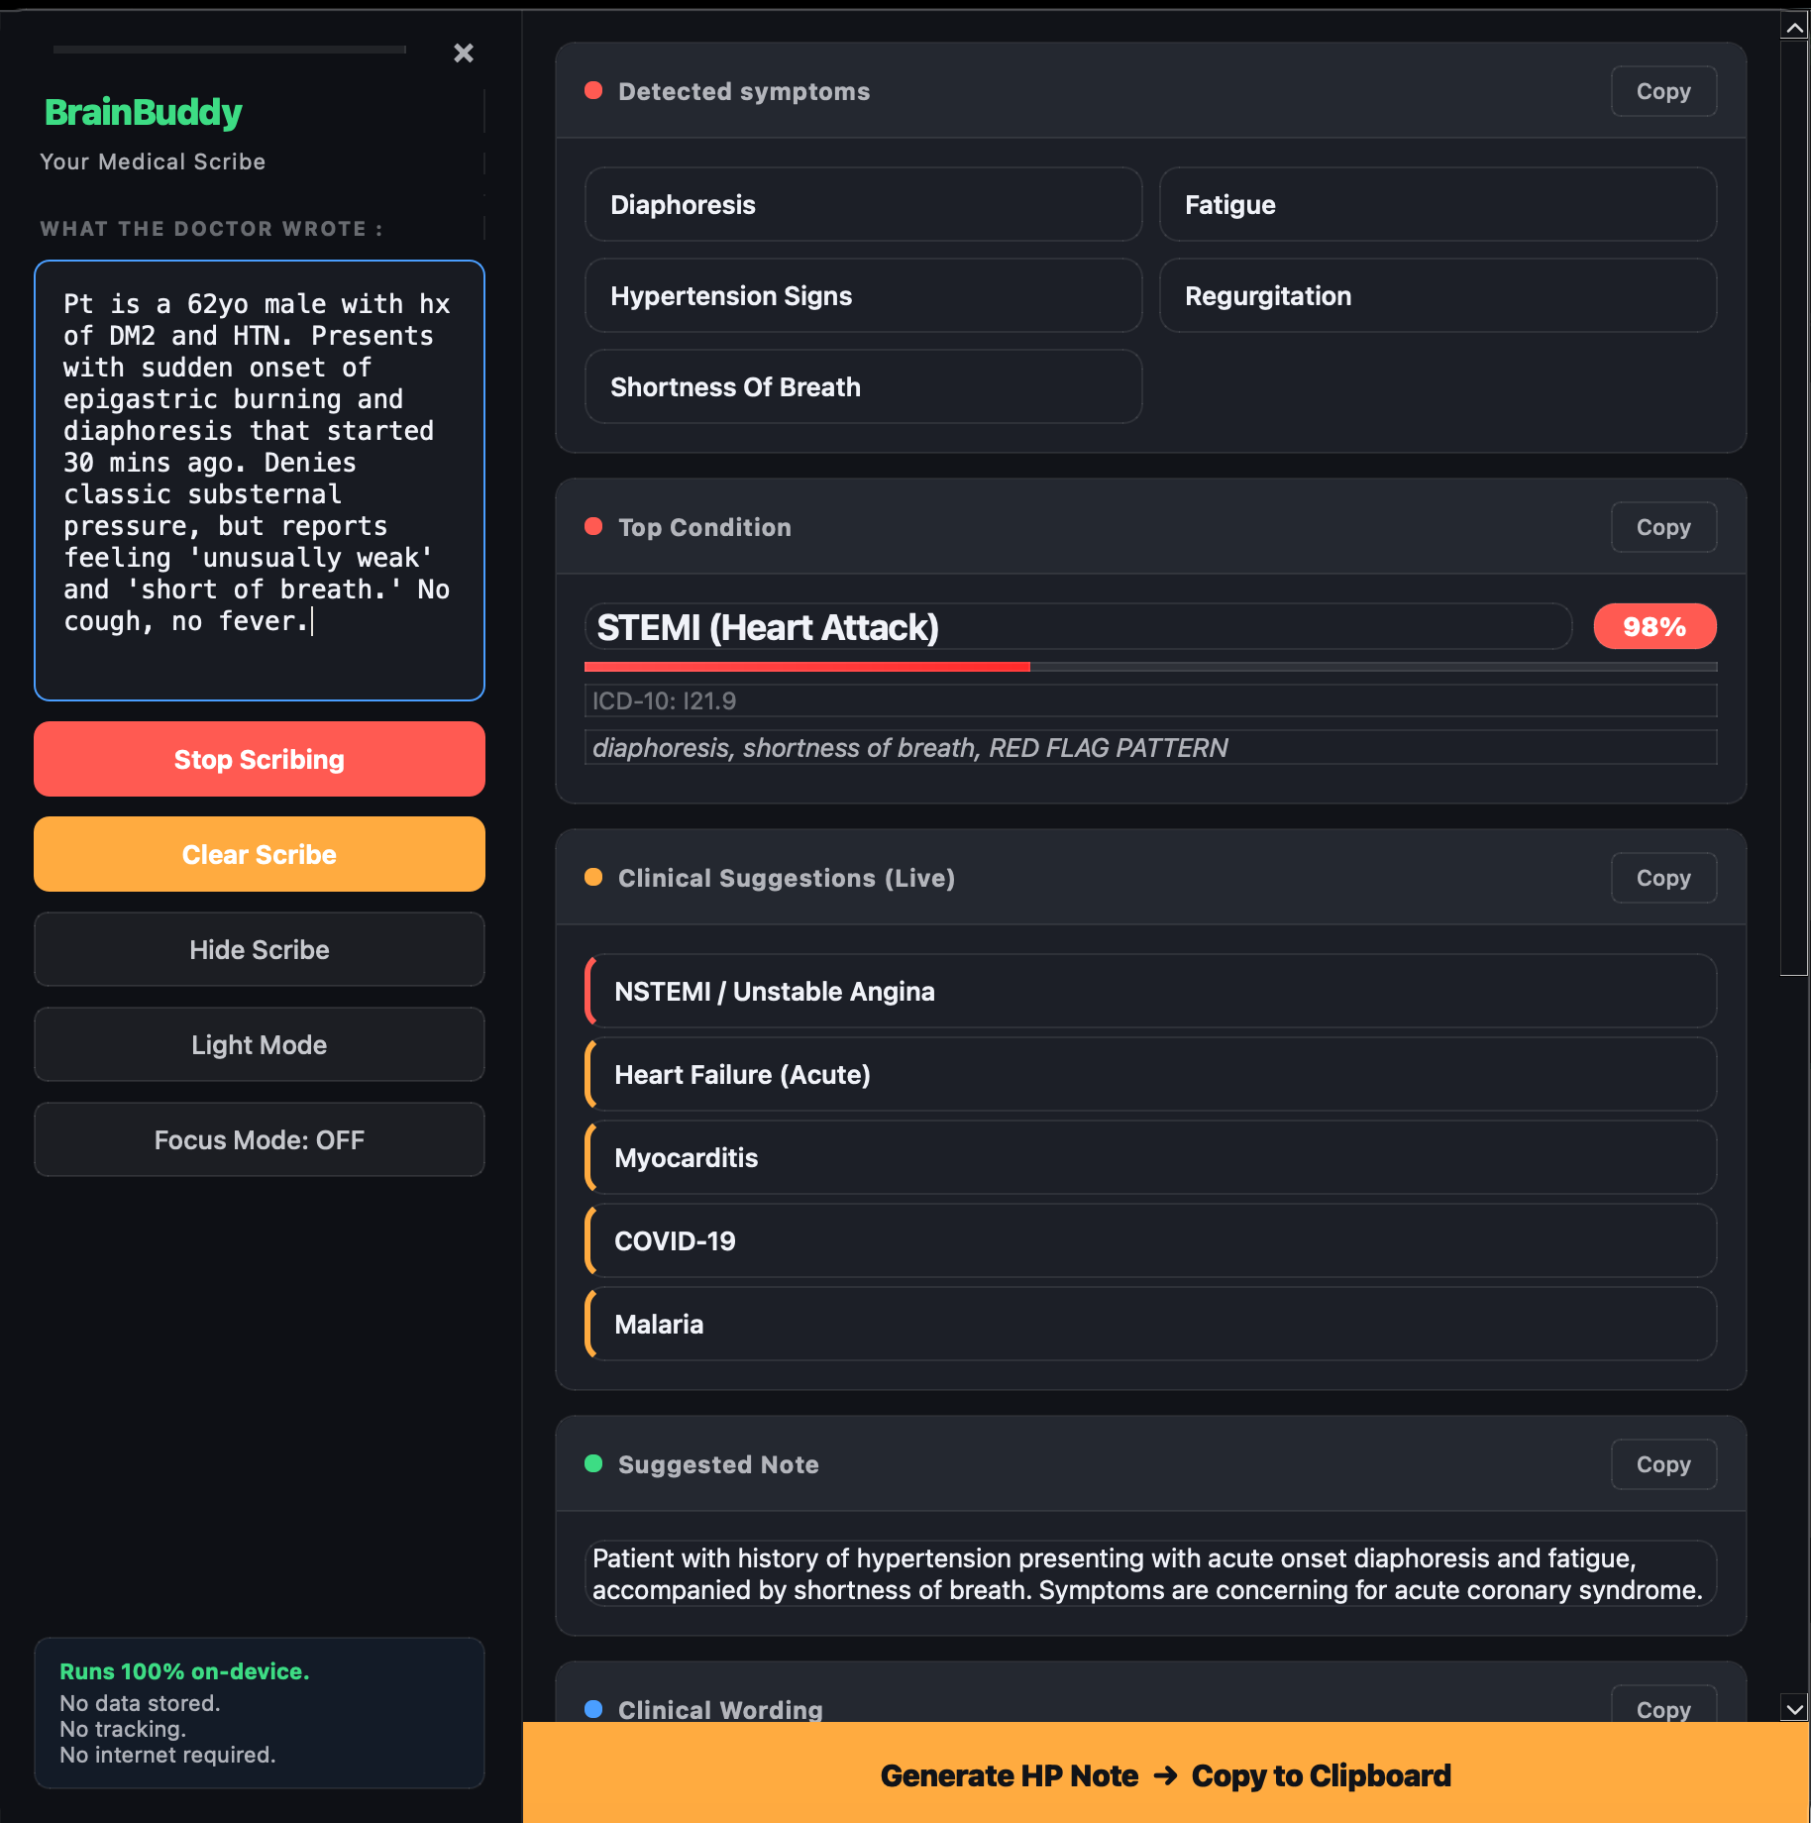Select the Hypertension Signs chip
Viewport: 1811px width, 1823px height.
click(864, 295)
